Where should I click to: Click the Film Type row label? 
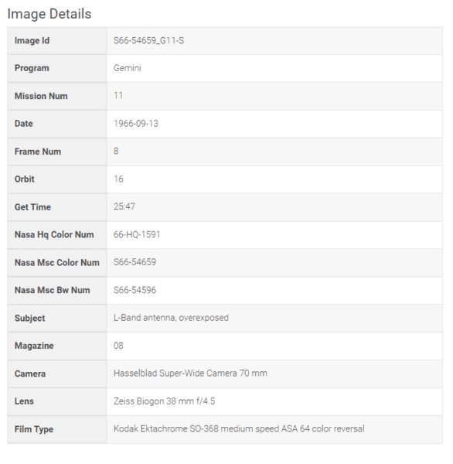pyautogui.click(x=34, y=429)
